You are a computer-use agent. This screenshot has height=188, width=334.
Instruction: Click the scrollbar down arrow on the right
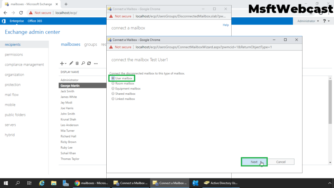[330, 163]
